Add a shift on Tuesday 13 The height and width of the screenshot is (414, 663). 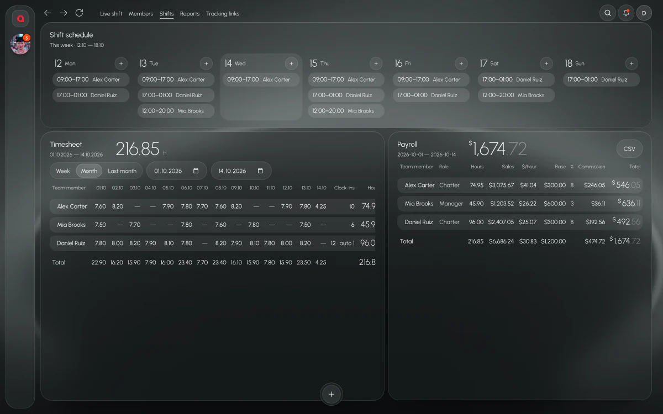point(206,63)
